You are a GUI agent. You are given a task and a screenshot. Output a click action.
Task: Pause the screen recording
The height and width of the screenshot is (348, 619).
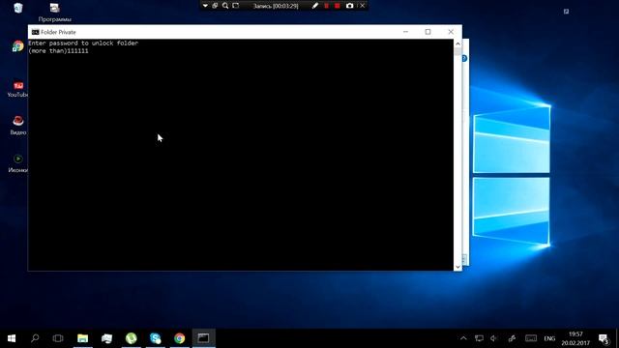point(327,6)
